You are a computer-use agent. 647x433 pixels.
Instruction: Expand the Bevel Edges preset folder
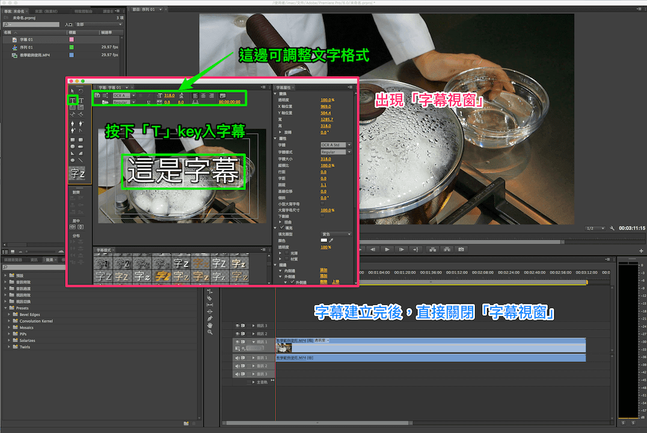[x=9, y=315]
